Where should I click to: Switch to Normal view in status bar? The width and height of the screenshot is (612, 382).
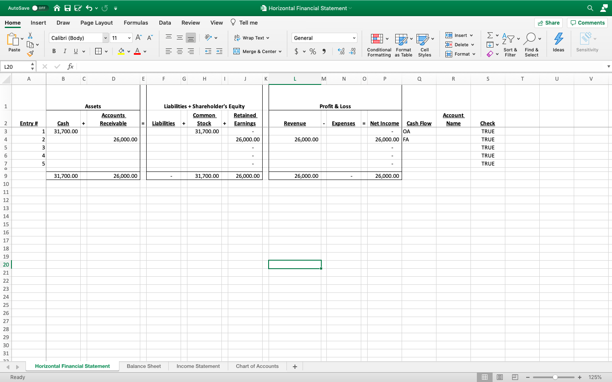pos(484,377)
